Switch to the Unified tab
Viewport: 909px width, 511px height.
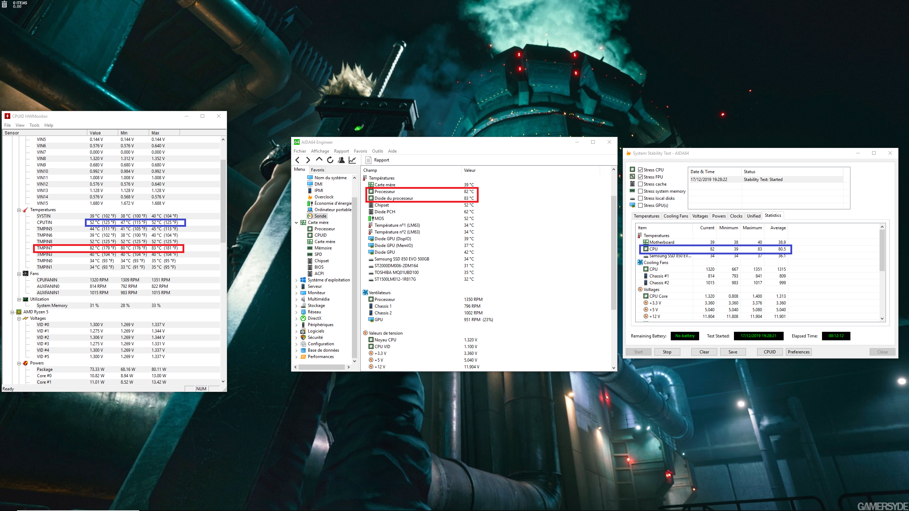tap(753, 216)
